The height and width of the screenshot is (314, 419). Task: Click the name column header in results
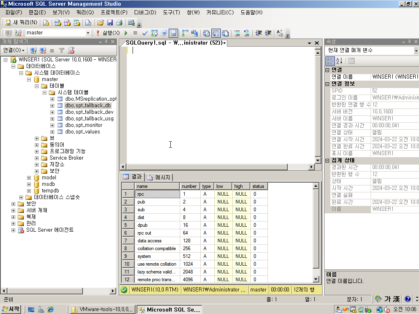(x=157, y=186)
